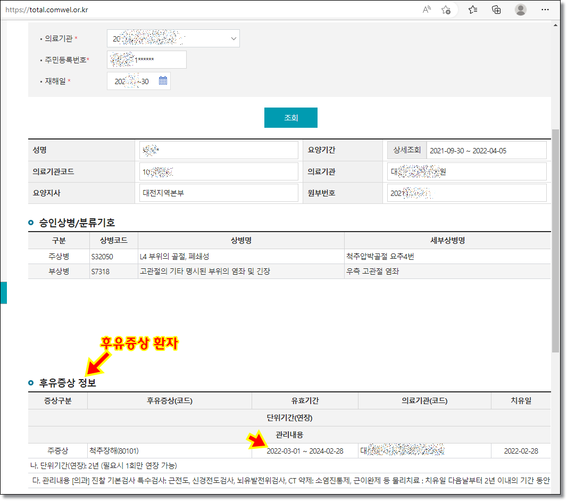The height and width of the screenshot is (501, 567).
Task: Click '고관절의 기타 명시된 부위의 염좌 및 긴장'
Action: [205, 272]
